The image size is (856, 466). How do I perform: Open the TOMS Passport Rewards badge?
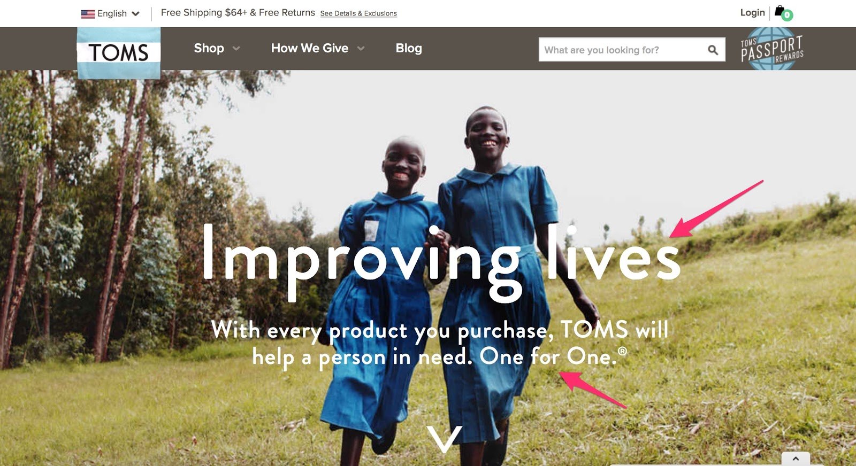pos(772,49)
